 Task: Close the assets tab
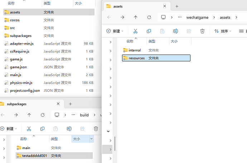pos(165,6)
